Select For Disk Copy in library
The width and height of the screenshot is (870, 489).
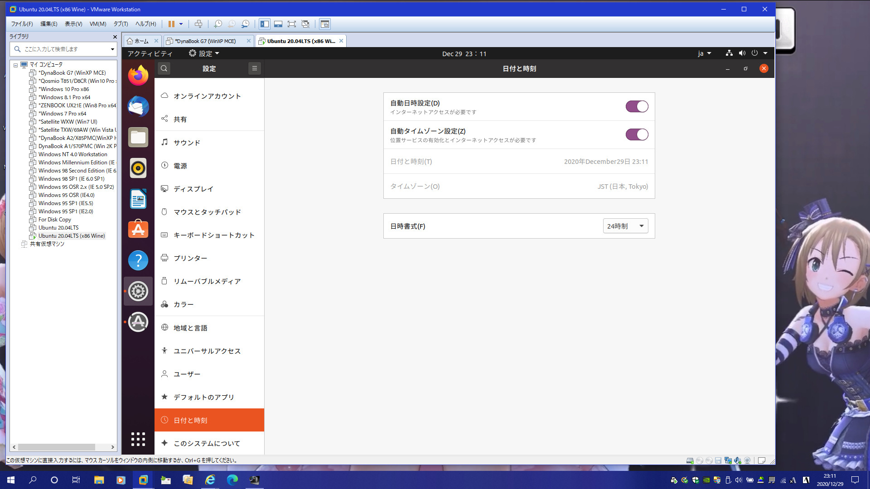pos(55,220)
